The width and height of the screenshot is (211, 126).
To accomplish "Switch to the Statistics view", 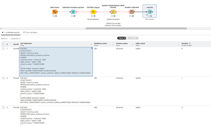I will pos(132,38).
